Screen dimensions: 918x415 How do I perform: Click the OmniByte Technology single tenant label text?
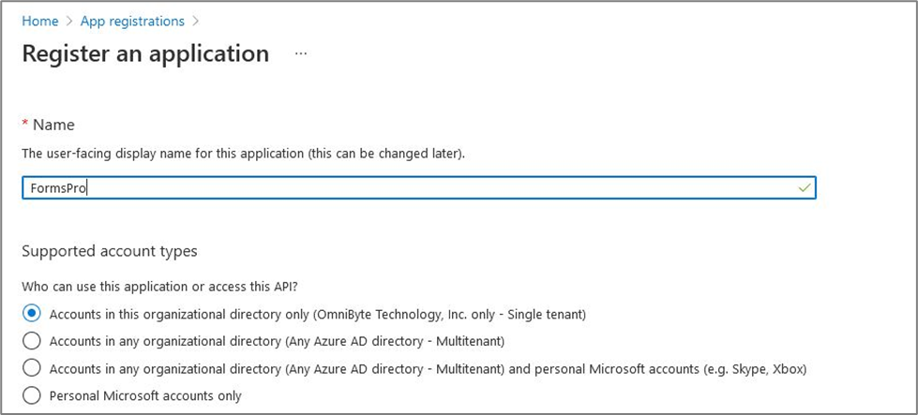click(x=318, y=315)
